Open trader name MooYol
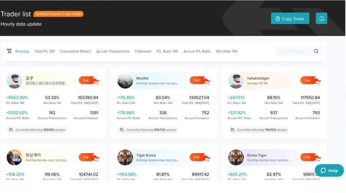The image size is (346, 193). click(142, 78)
